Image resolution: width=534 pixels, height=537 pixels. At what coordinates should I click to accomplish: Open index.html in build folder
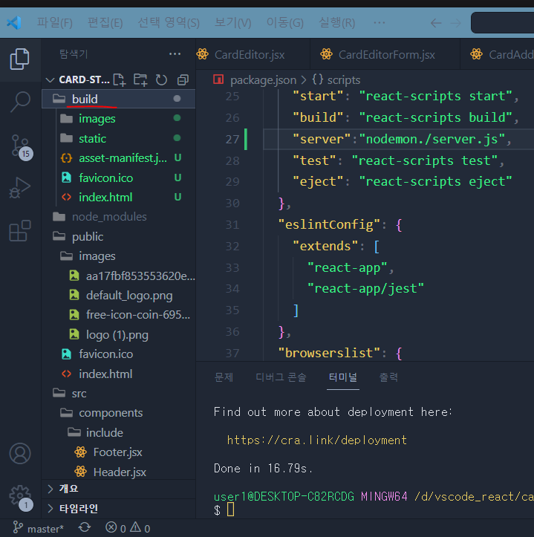pyautogui.click(x=119, y=198)
